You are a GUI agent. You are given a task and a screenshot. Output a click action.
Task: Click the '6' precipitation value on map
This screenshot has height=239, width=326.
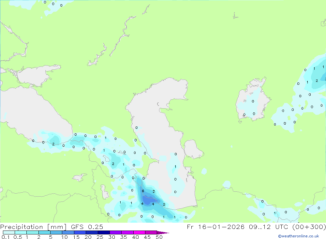point(143,191)
